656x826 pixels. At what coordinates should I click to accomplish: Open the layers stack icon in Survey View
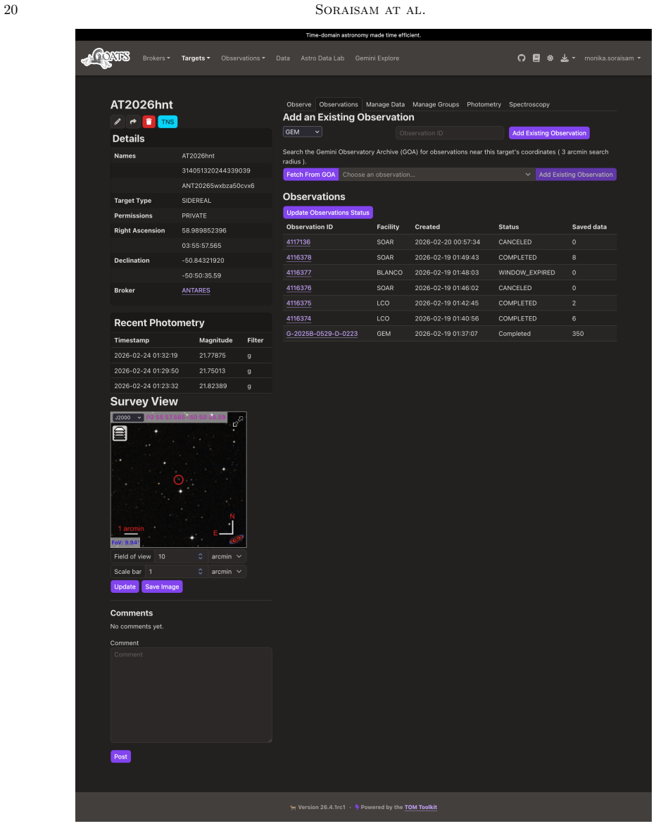(120, 433)
